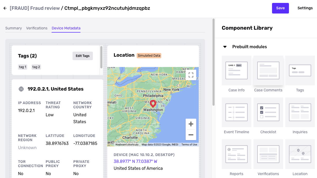The height and width of the screenshot is (178, 317).
Task: Switch to the Verifications tab
Action: point(37,28)
